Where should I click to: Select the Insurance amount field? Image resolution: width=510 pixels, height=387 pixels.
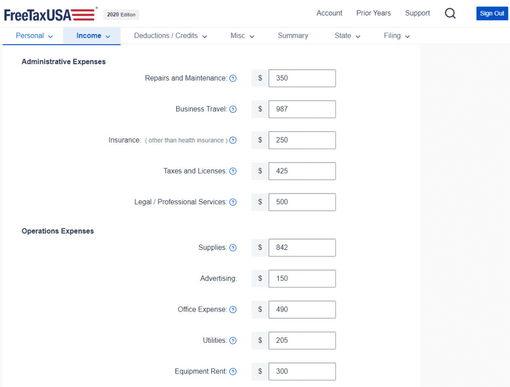pyautogui.click(x=302, y=140)
